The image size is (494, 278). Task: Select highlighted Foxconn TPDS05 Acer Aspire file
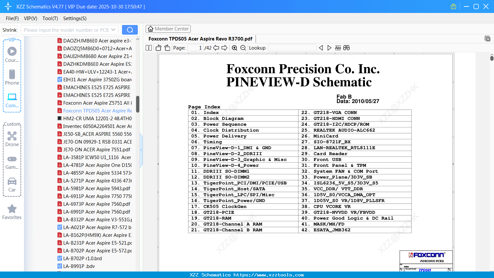click(x=94, y=111)
